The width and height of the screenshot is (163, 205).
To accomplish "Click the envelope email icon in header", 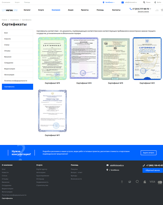I will (123, 2).
